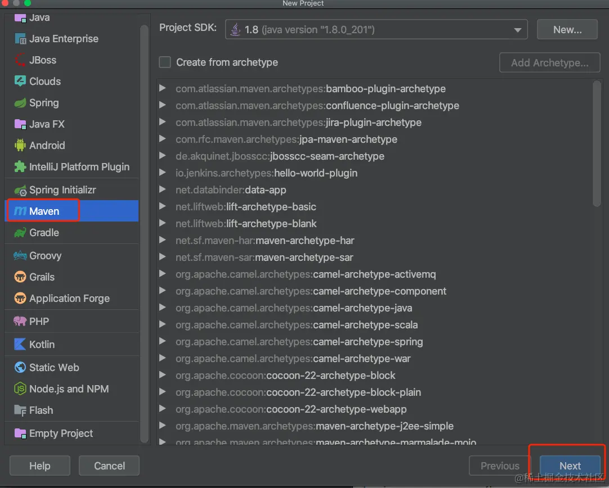Click the Spring Initializr icon
This screenshot has width=609, height=488.
[x=20, y=190]
